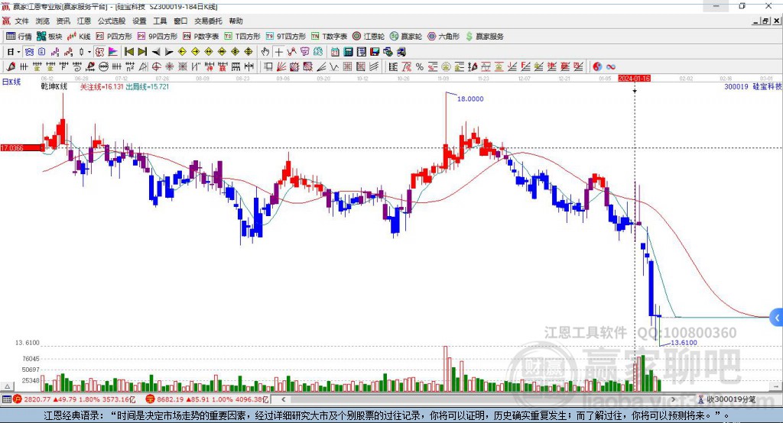Open the 帮助 menu
The image size is (783, 423).
click(236, 21)
